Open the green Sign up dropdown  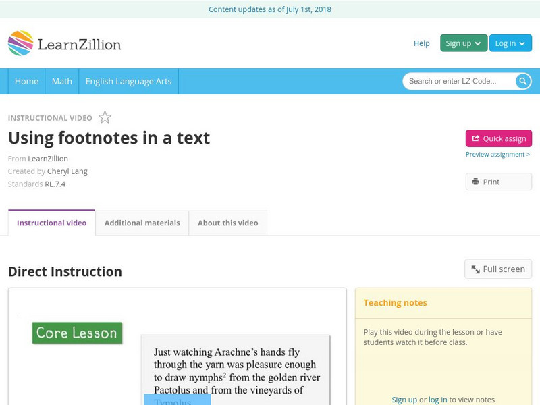point(462,43)
